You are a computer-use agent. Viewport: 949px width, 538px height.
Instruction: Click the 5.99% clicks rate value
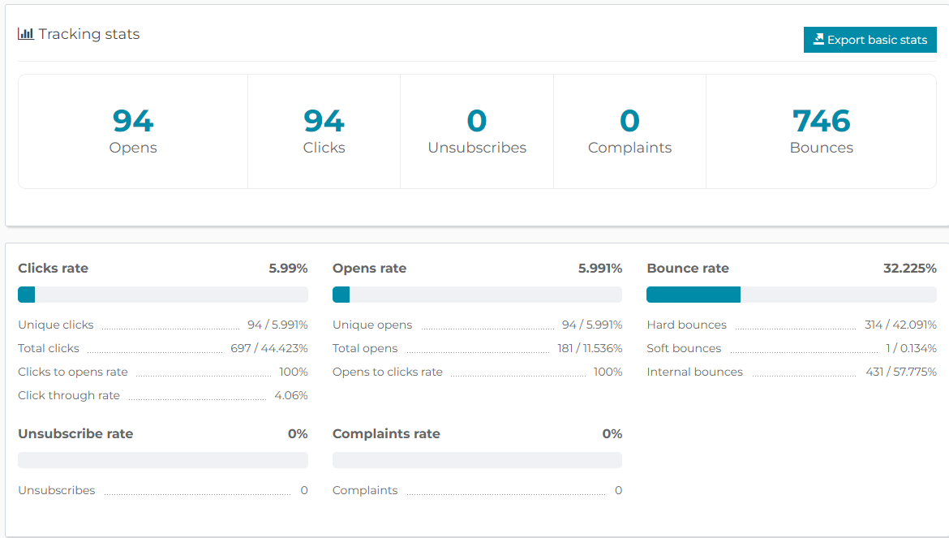pyautogui.click(x=288, y=268)
